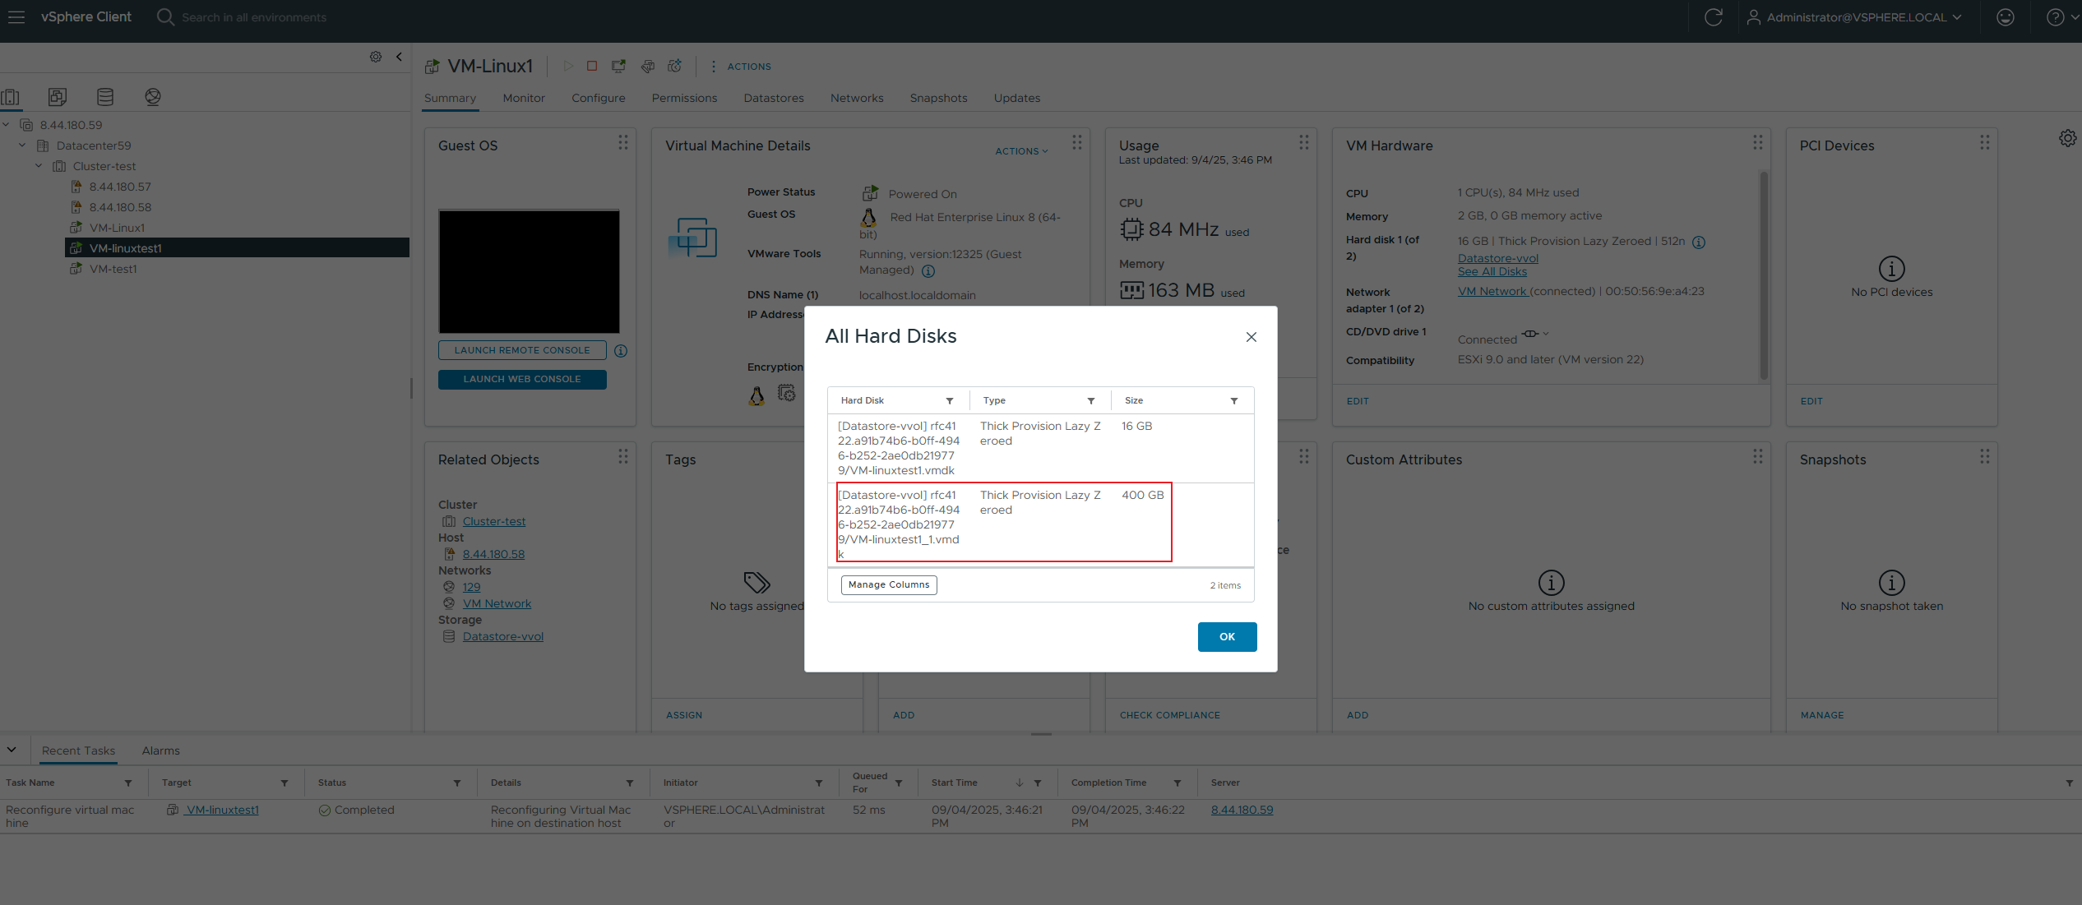Open host 8.44.180.58 link in Related Objects
Screen dimensions: 2082x905
point(493,554)
